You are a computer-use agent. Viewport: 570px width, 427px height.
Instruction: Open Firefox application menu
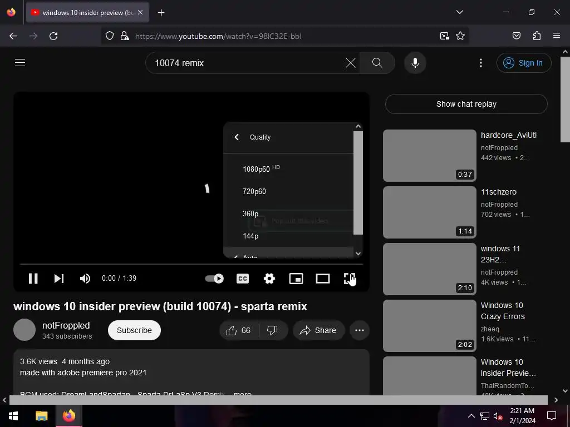coord(557,36)
